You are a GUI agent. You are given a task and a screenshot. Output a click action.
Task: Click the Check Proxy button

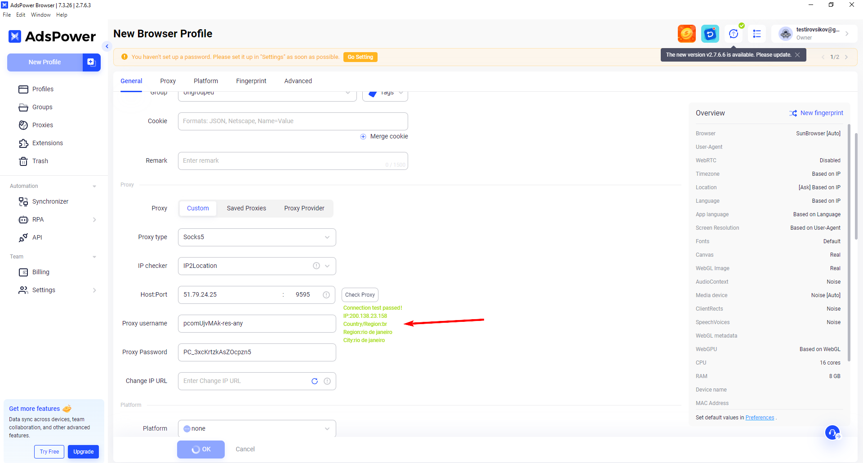click(x=360, y=295)
